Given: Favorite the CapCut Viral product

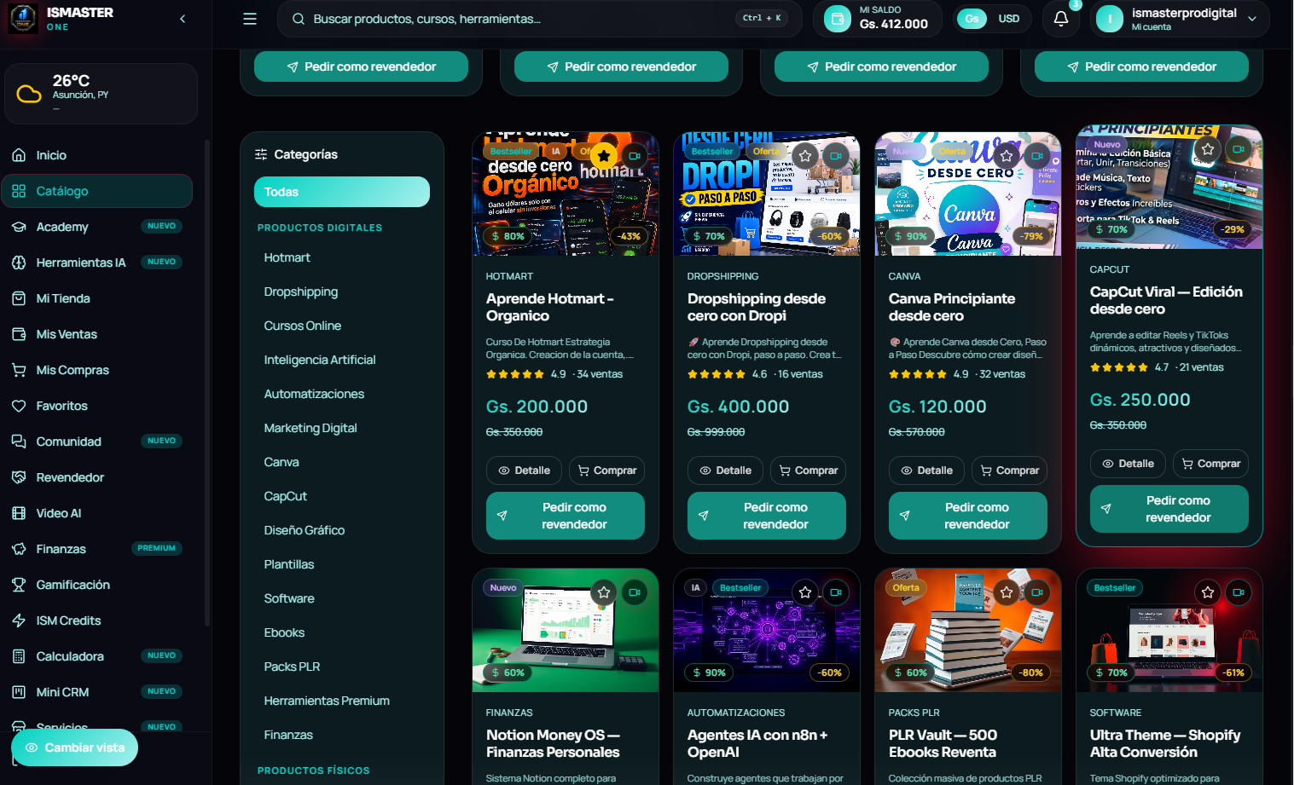Looking at the screenshot, I should [x=1208, y=149].
